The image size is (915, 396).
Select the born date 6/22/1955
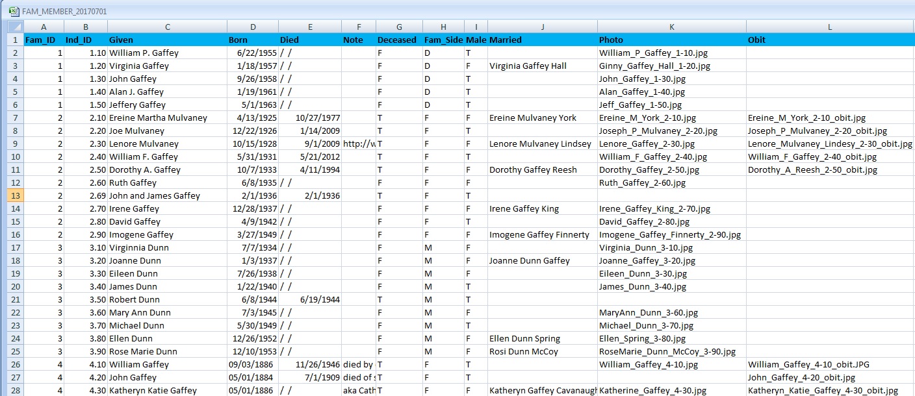coord(253,53)
